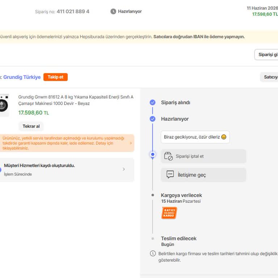Click the Teslim edilecek timeline dot
278x278 pixels.
tap(153, 239)
